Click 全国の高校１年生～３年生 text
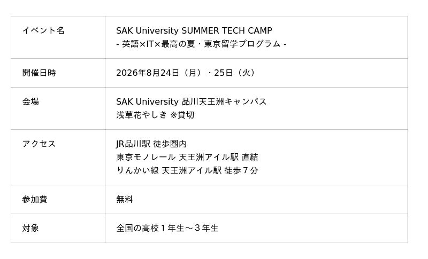This screenshot has width=428, height=259. (167, 228)
